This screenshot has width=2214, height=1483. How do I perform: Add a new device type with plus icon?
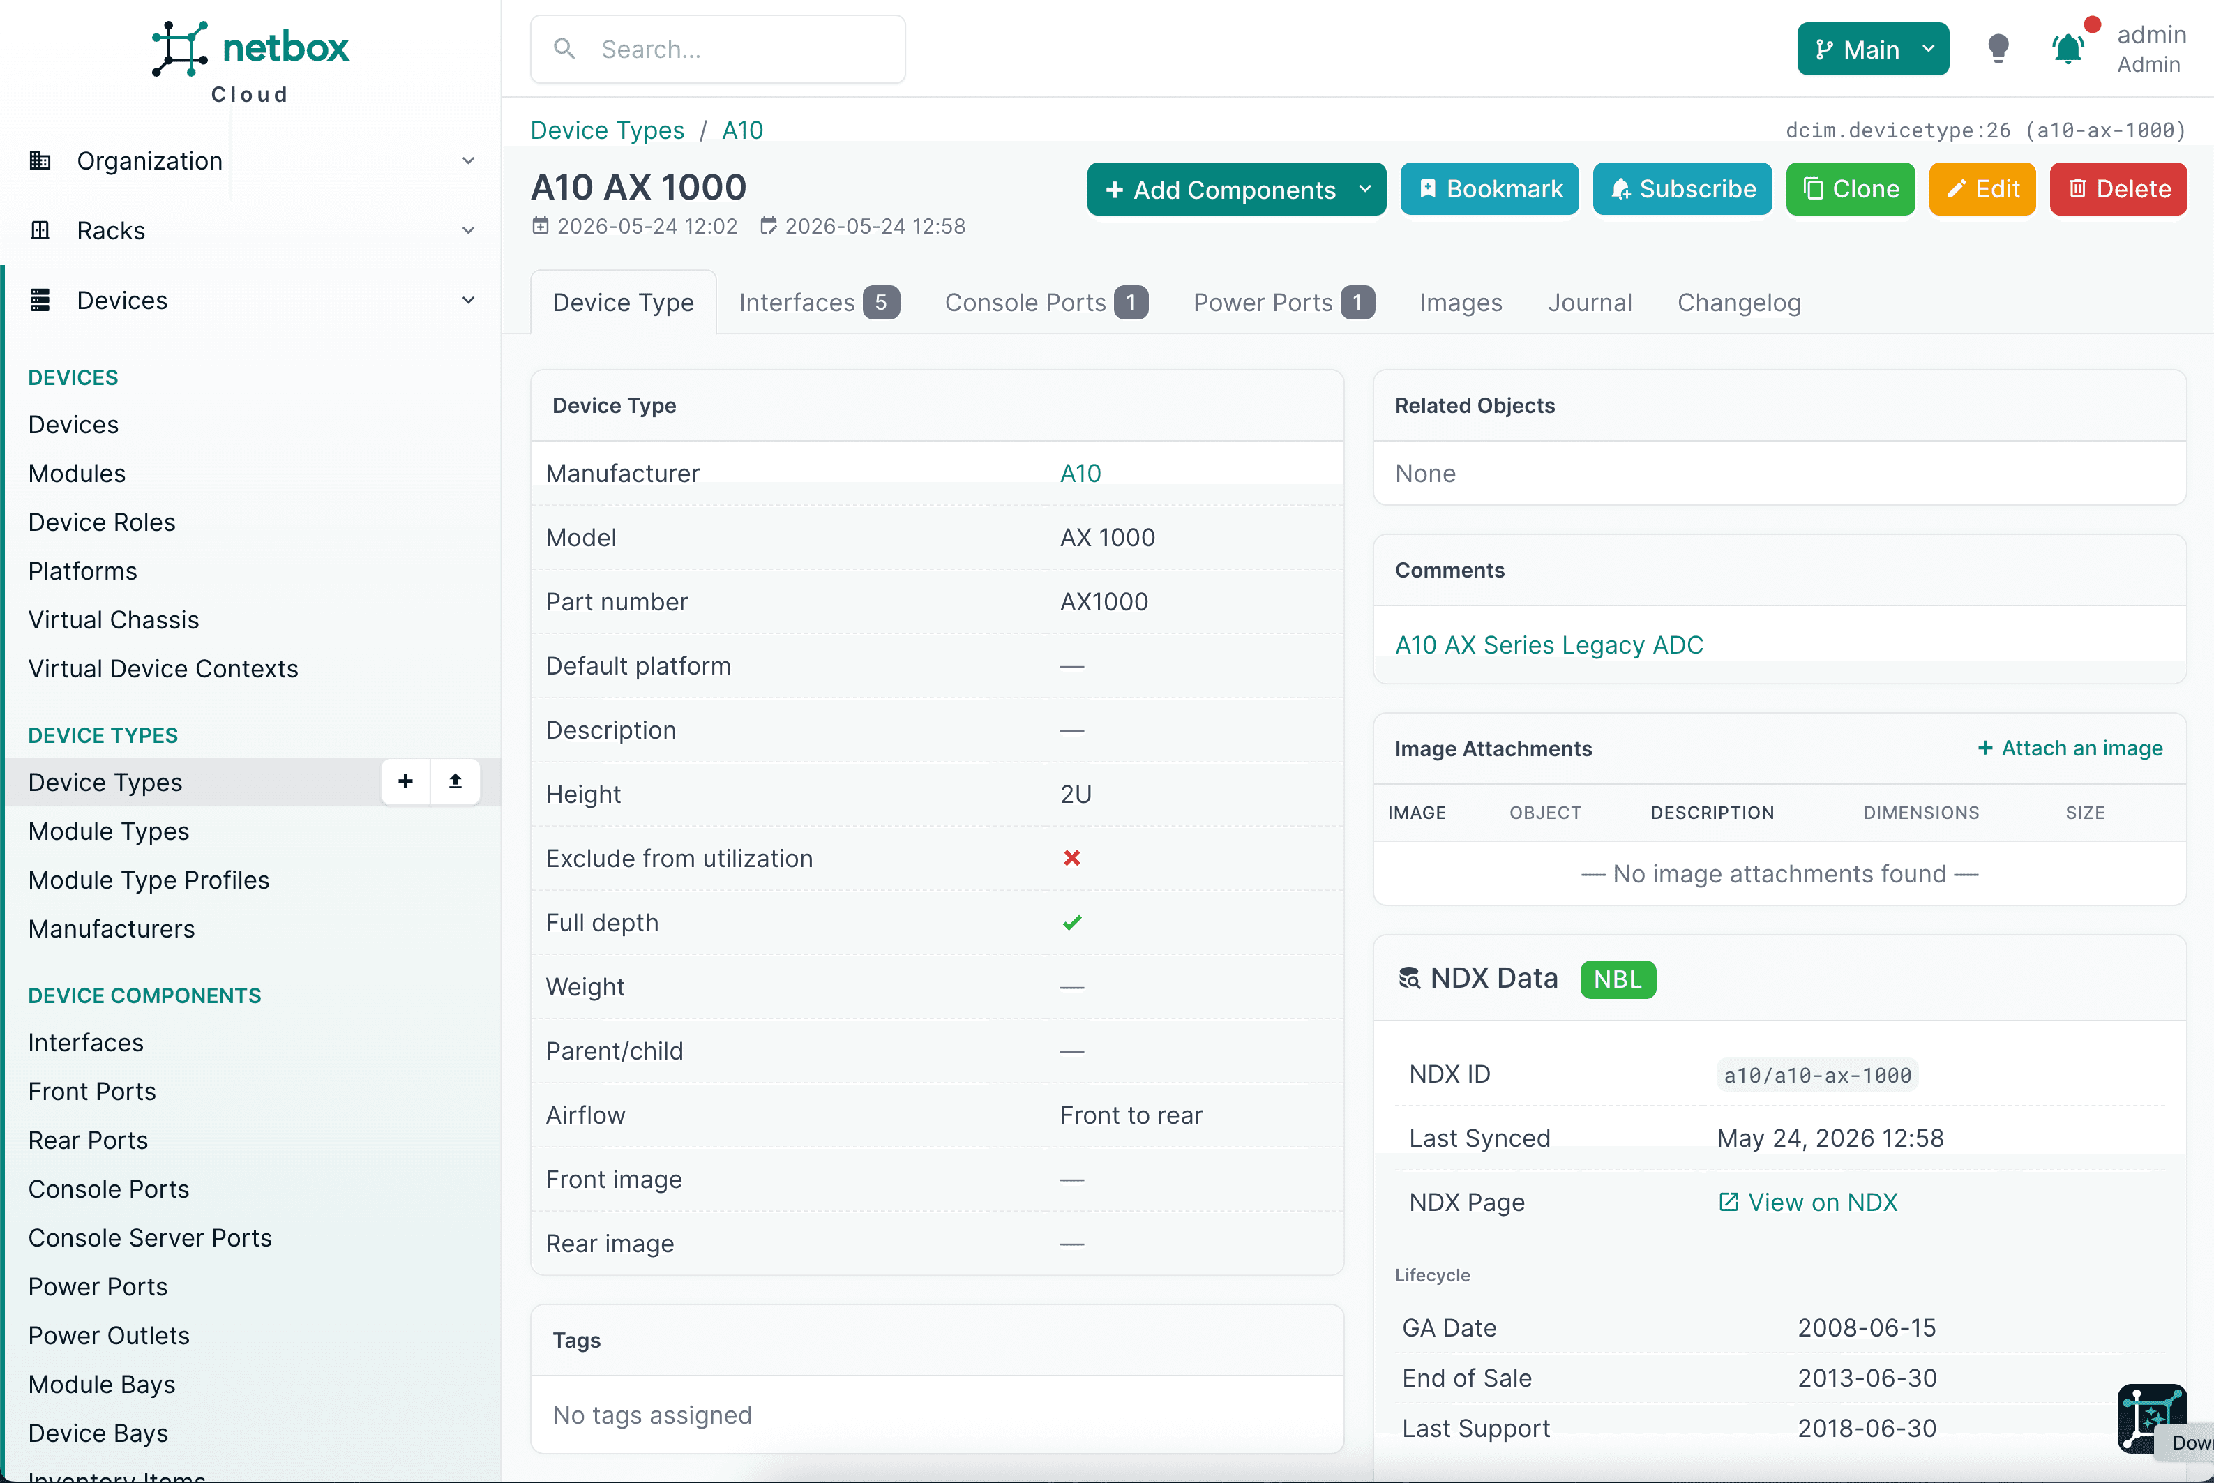(x=406, y=781)
